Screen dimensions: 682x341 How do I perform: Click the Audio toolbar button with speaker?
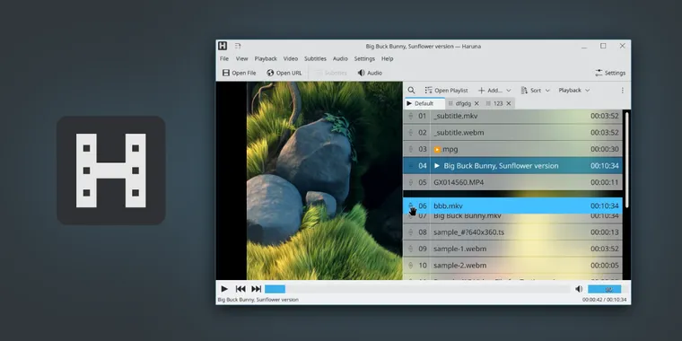click(370, 73)
